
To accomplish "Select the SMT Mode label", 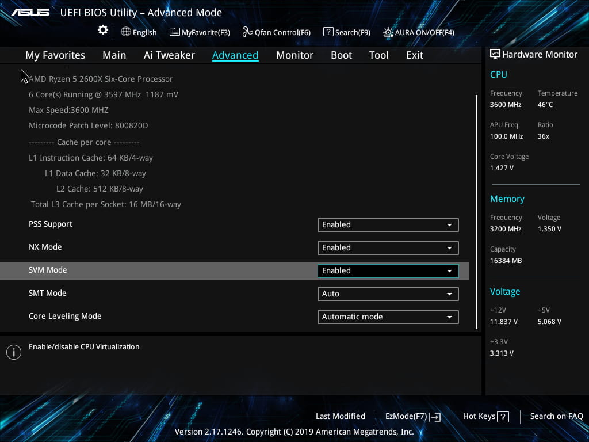I will pyautogui.click(x=47, y=293).
